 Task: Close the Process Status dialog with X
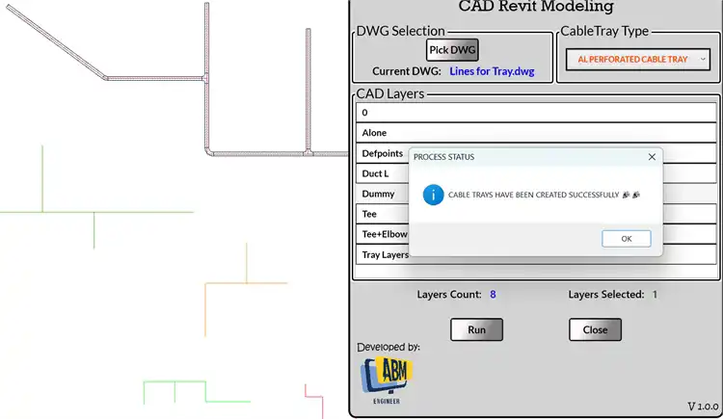pos(652,156)
